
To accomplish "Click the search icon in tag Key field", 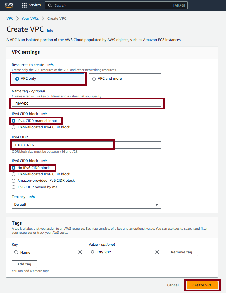I will pos(16,252).
